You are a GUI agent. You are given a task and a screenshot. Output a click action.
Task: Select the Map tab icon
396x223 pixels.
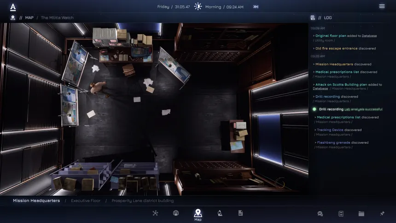pos(198,213)
